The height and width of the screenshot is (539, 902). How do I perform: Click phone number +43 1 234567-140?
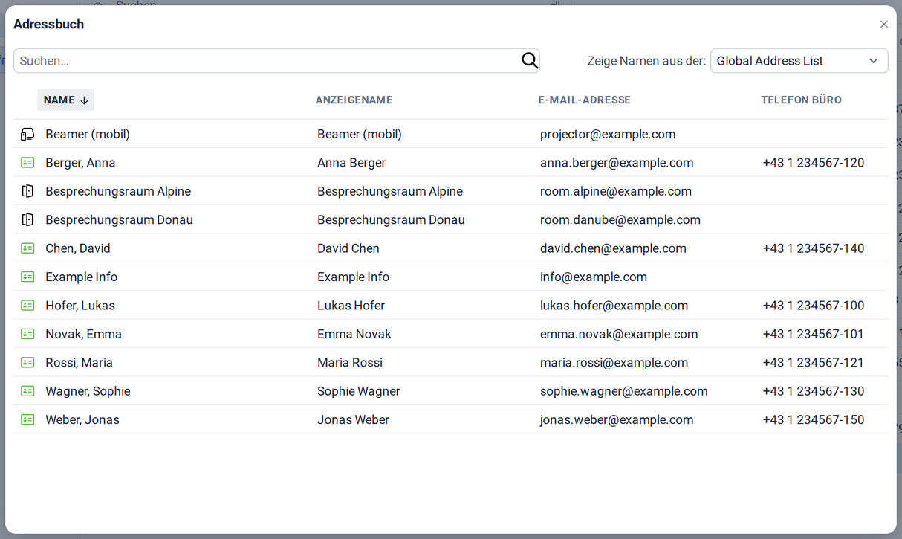pyautogui.click(x=814, y=248)
